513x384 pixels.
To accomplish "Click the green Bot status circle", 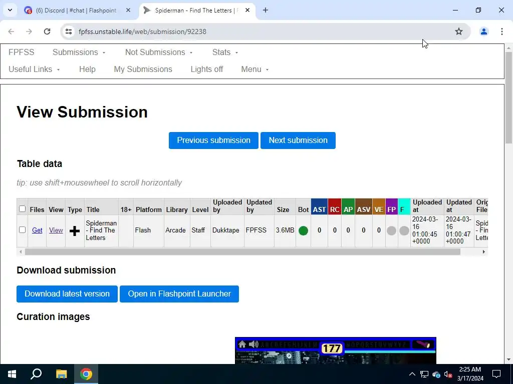I will click(x=303, y=230).
